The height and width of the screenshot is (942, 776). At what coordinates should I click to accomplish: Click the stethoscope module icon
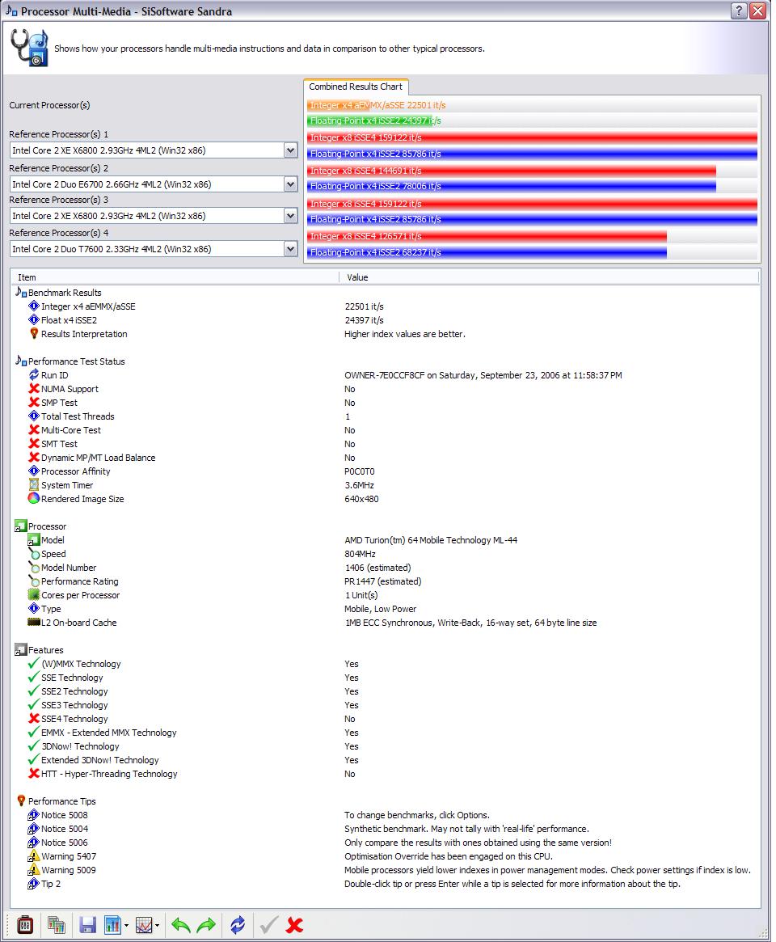[x=29, y=48]
